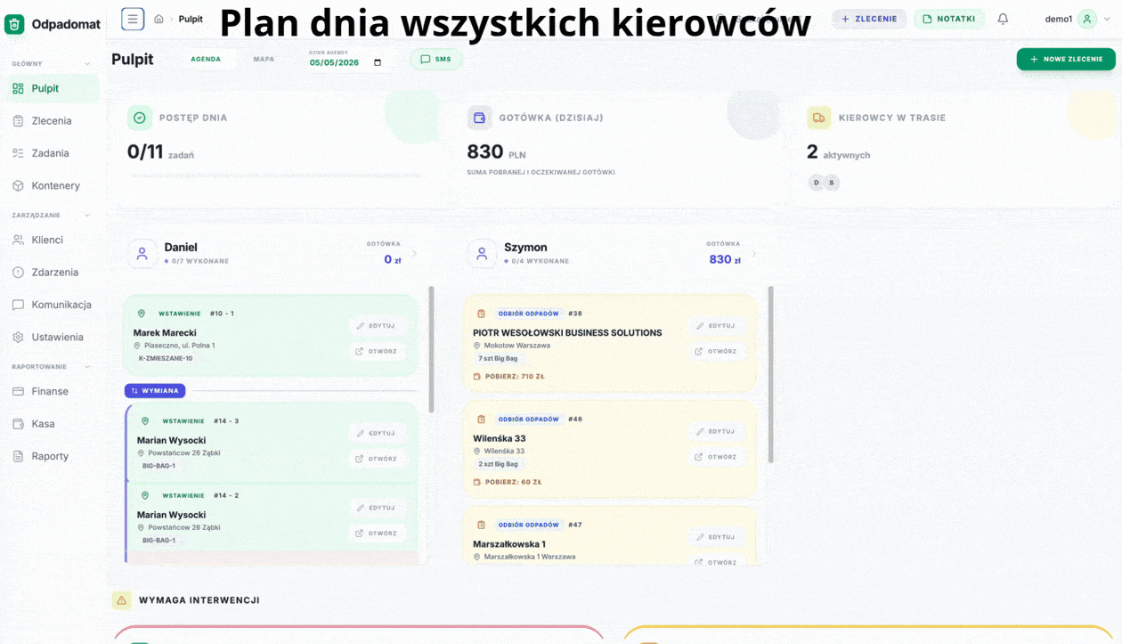Open the notifications bell
Viewport: 1122px width, 644px height.
coord(1003,19)
